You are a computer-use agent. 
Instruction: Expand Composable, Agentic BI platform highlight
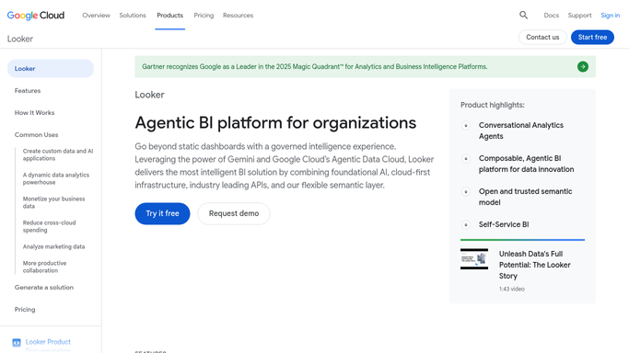(x=466, y=158)
